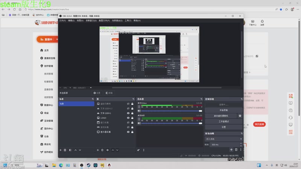Viewport: 301px width, 169px height.
Task: Open 下载中心 icon on Douyu page
Action: point(252,23)
